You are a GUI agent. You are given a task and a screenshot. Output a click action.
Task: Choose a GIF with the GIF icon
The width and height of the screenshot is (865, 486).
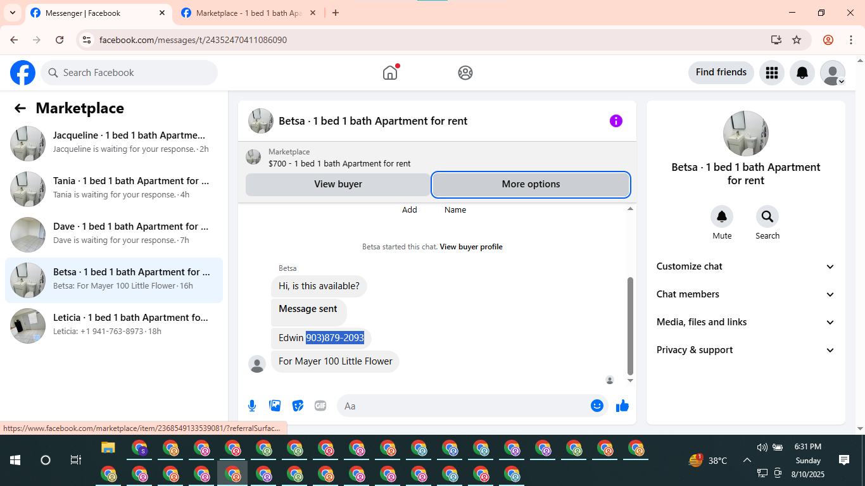(x=320, y=406)
